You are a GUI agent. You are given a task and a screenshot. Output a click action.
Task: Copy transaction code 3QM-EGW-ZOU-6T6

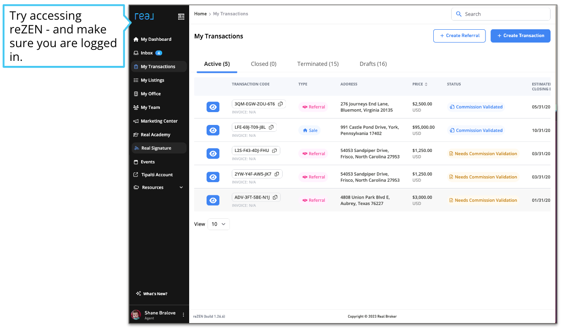pyautogui.click(x=281, y=104)
